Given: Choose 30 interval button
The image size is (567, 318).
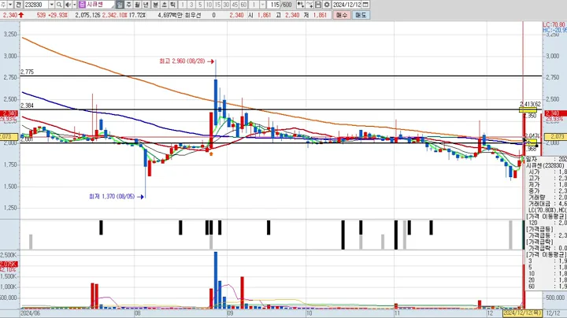Looking at the screenshot, I should [x=226, y=5].
